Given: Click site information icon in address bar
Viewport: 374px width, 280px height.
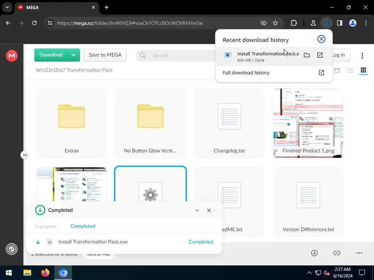Looking at the screenshot, I should pos(50,23).
